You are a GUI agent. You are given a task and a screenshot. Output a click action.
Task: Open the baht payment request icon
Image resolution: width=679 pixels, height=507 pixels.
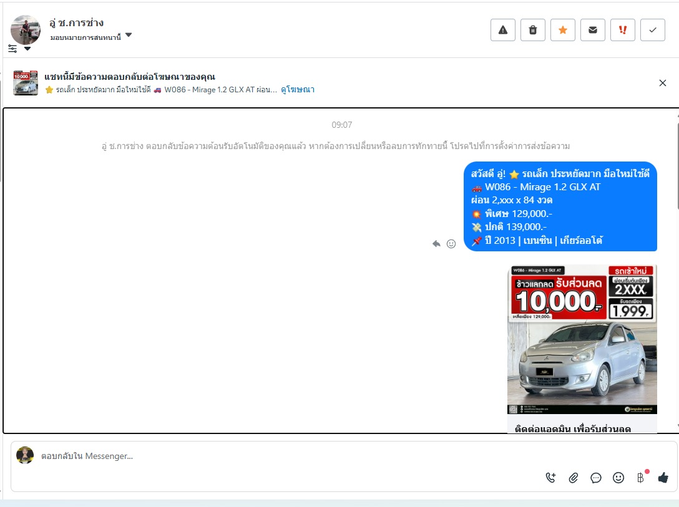[x=641, y=478]
